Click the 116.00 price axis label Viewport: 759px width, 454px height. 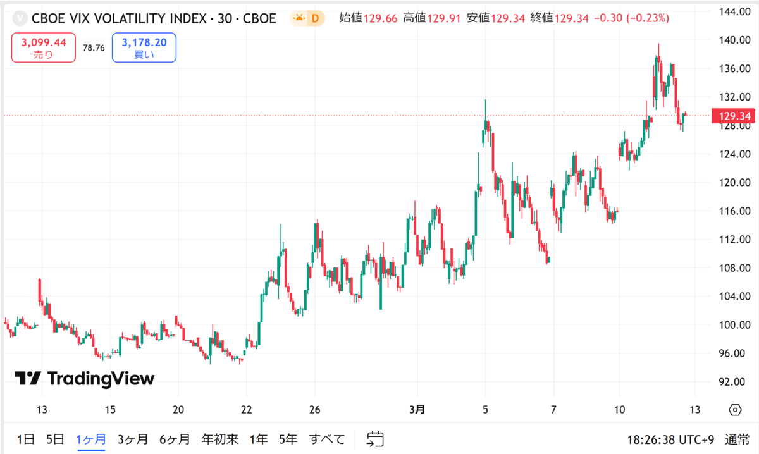(x=734, y=211)
